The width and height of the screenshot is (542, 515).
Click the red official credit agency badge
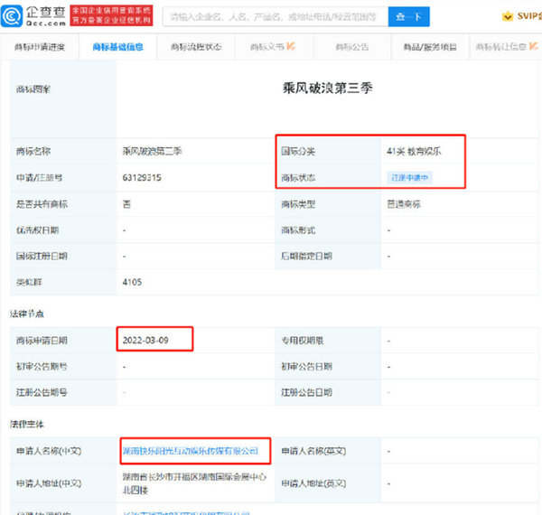(x=111, y=15)
